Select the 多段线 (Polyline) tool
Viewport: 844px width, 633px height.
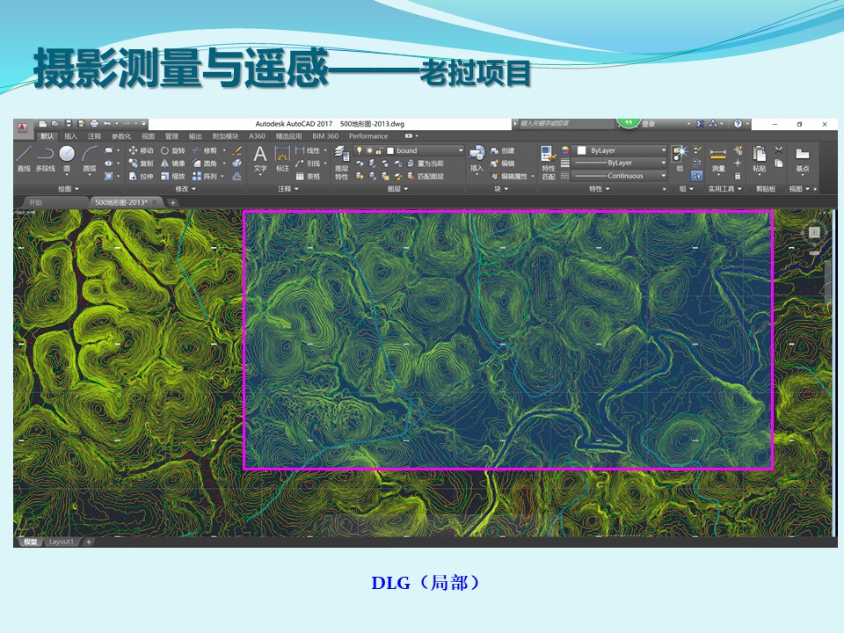pyautogui.click(x=45, y=158)
